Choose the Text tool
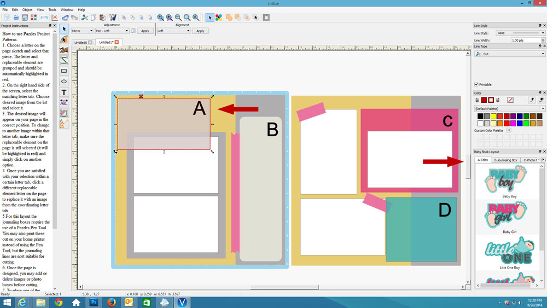547x308 pixels. (x=64, y=92)
